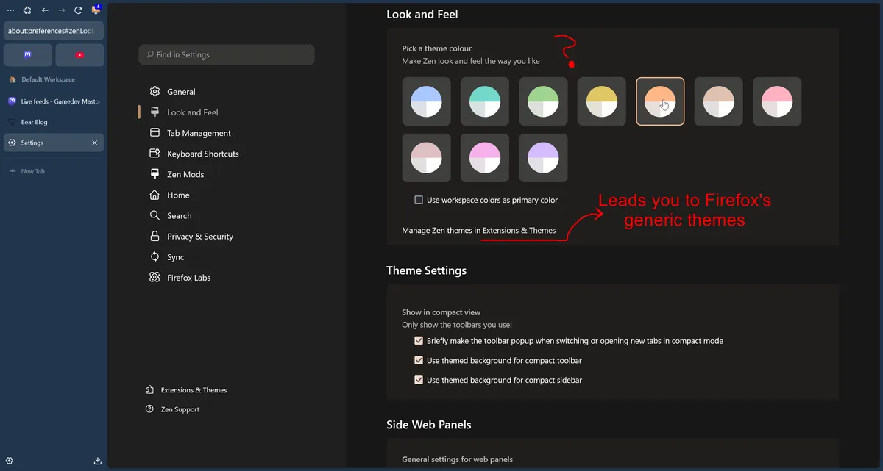Switch to the Live feeds Gamedev Mastodon tab
Image resolution: width=883 pixels, height=471 pixels.
click(x=54, y=101)
